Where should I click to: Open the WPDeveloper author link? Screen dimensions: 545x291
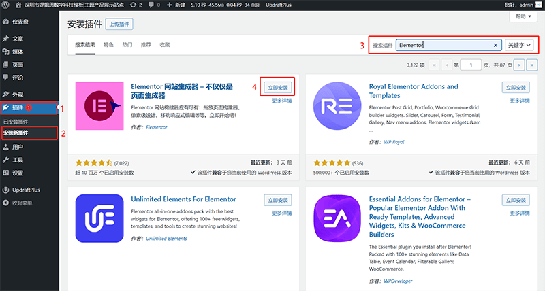(x=398, y=281)
